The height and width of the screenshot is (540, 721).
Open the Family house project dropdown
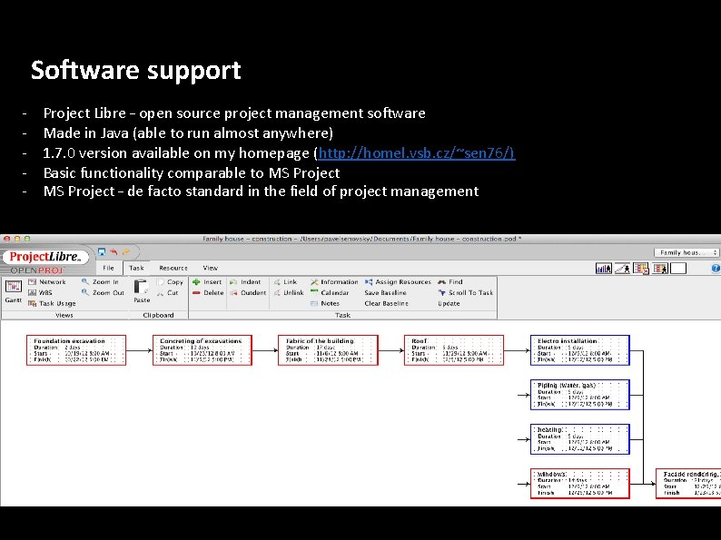click(x=686, y=252)
